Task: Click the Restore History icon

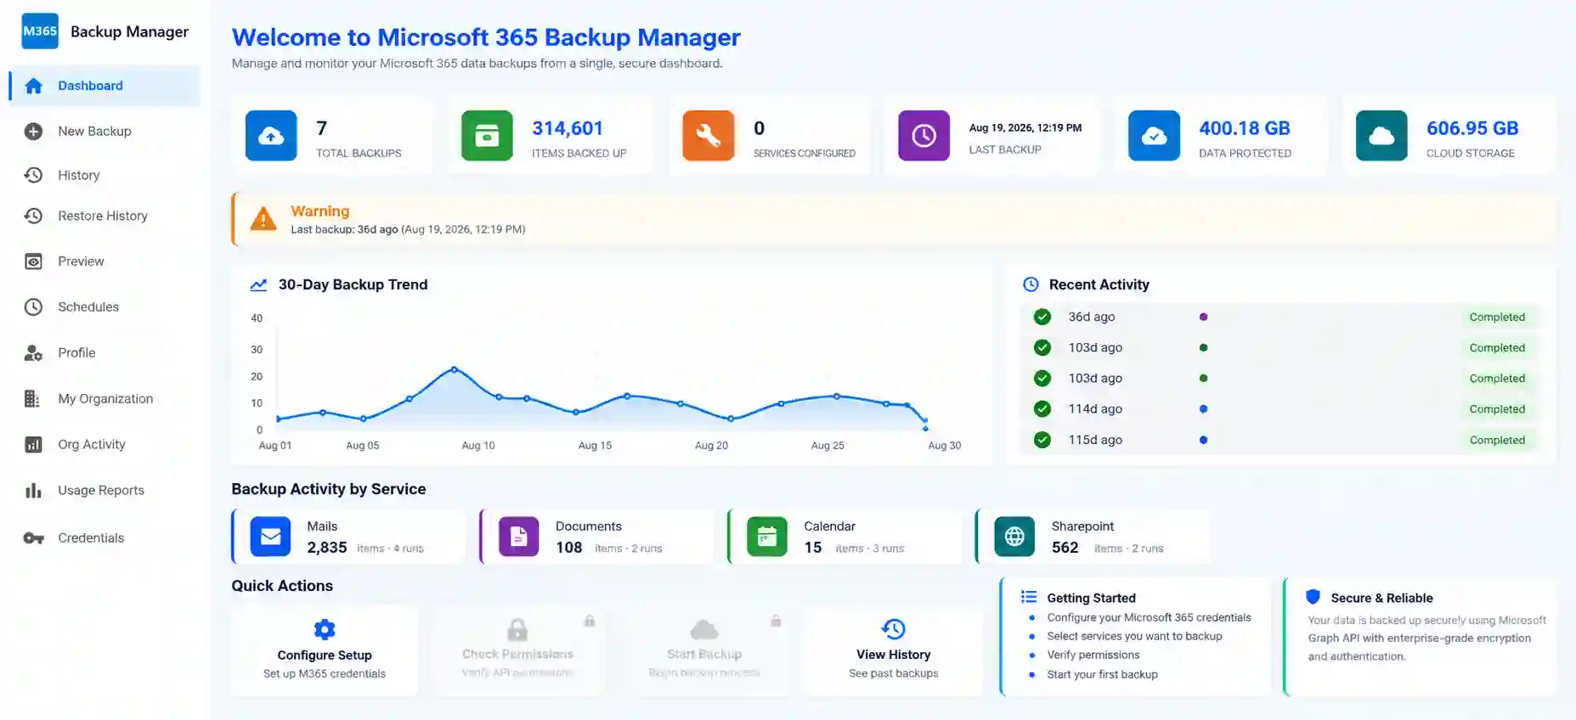Action: point(33,216)
